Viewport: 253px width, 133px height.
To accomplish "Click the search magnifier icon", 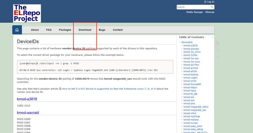I will [x=212, y=7].
